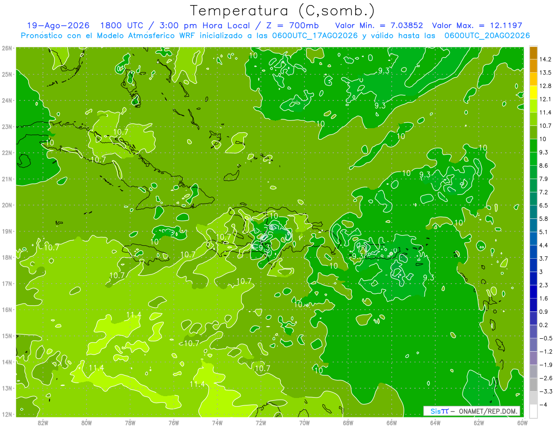Click the 22N latitude axis label

(7, 152)
